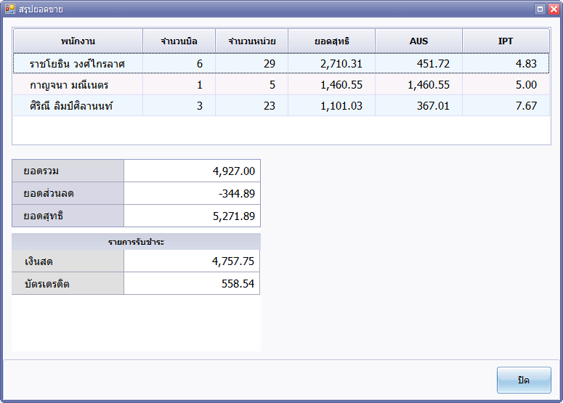Sort by the พนักงาน column header
Image resolution: width=563 pixels, height=403 pixels.
pyautogui.click(x=78, y=41)
